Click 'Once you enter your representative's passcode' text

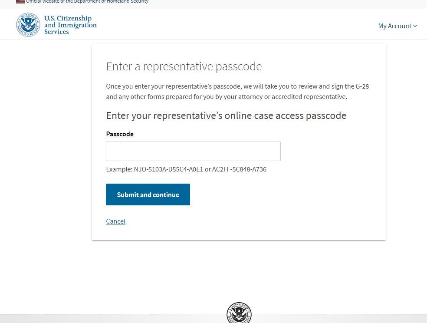174,86
